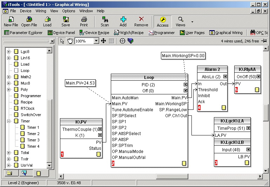Expand the Math2 tree node
The image size is (270, 187).
[9, 77]
